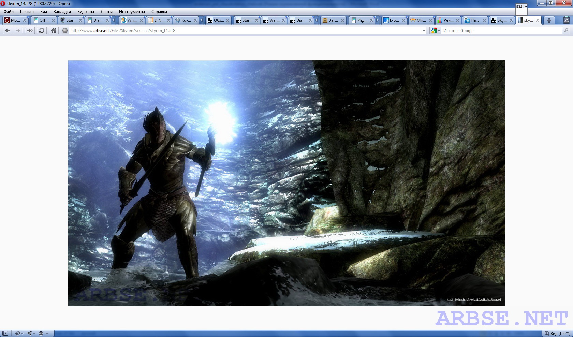Open the Виджеты menu

(x=86, y=12)
